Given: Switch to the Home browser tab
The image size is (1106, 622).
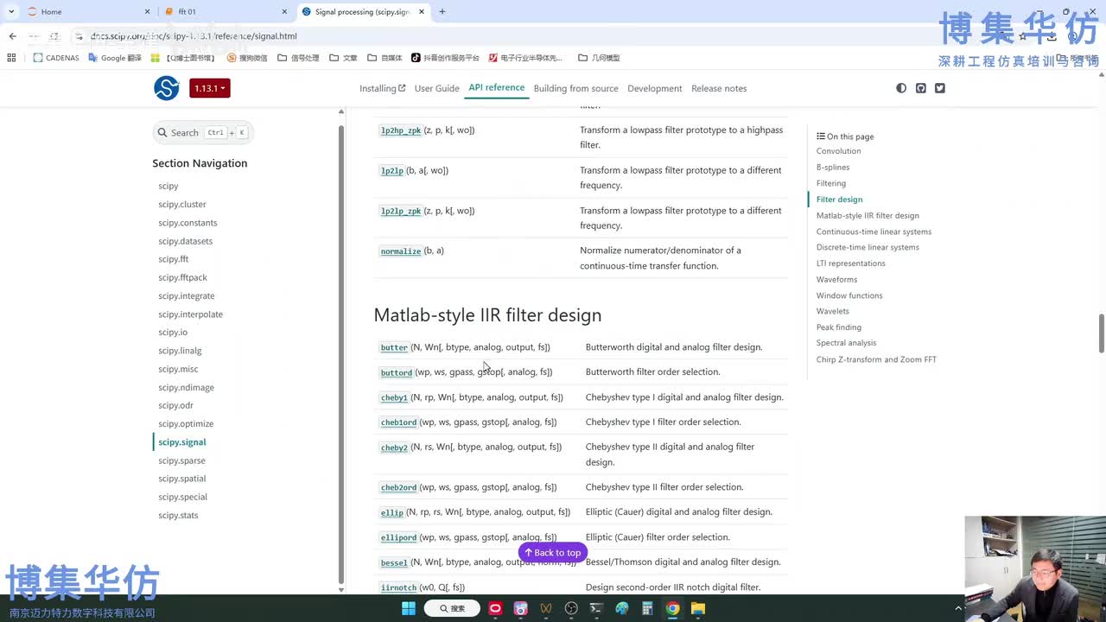Looking at the screenshot, I should coord(86,11).
